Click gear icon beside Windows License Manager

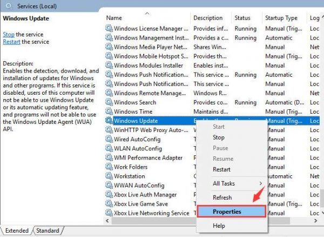tap(109, 29)
